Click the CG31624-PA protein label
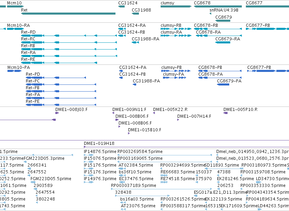This screenshot has height=211, width=289. 133,68
